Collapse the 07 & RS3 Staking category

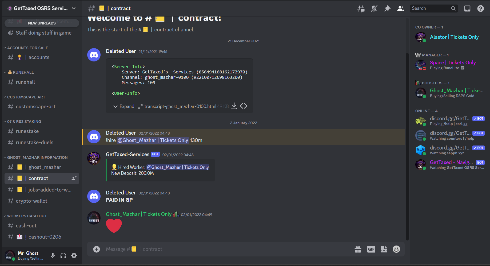click(22, 122)
